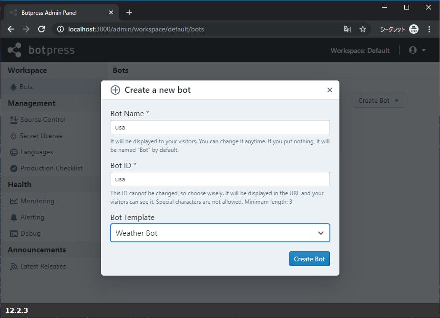
Task: Click the Server License copyright icon
Action: pyautogui.click(x=13, y=136)
